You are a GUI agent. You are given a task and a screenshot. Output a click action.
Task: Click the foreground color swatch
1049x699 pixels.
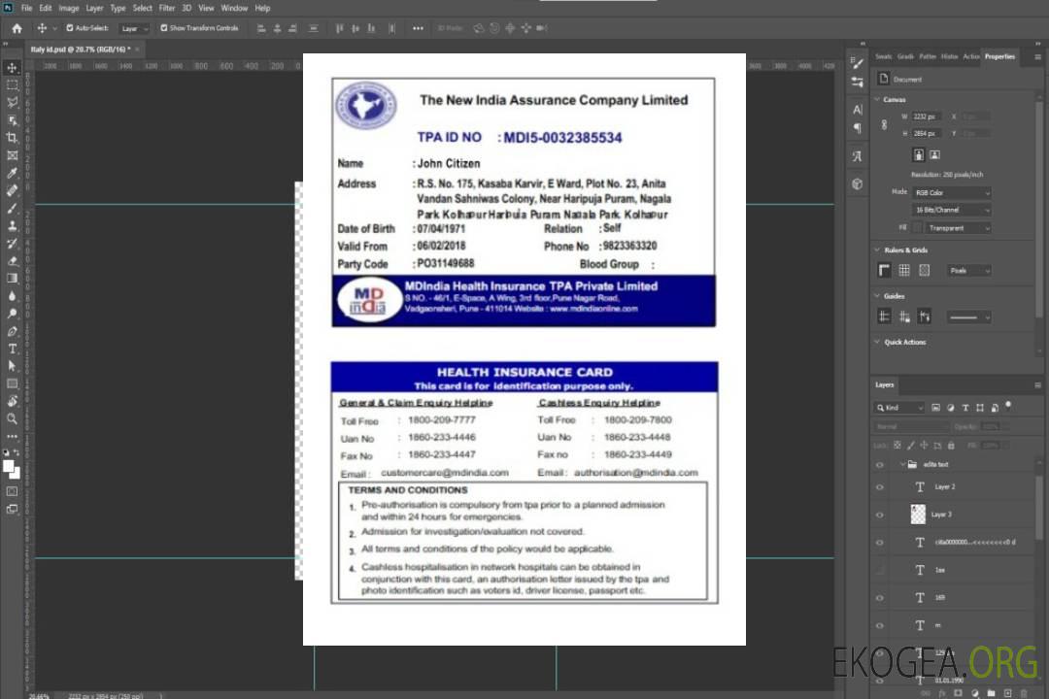(8, 466)
